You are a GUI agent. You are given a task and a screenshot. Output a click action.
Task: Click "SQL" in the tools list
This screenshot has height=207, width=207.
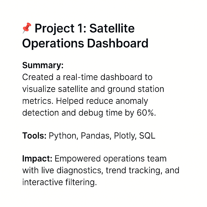147,136
